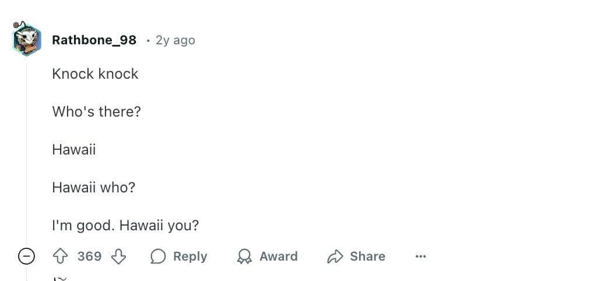Click the single-word "Hawaii" line
This screenshot has height=281, width=590.
(74, 150)
